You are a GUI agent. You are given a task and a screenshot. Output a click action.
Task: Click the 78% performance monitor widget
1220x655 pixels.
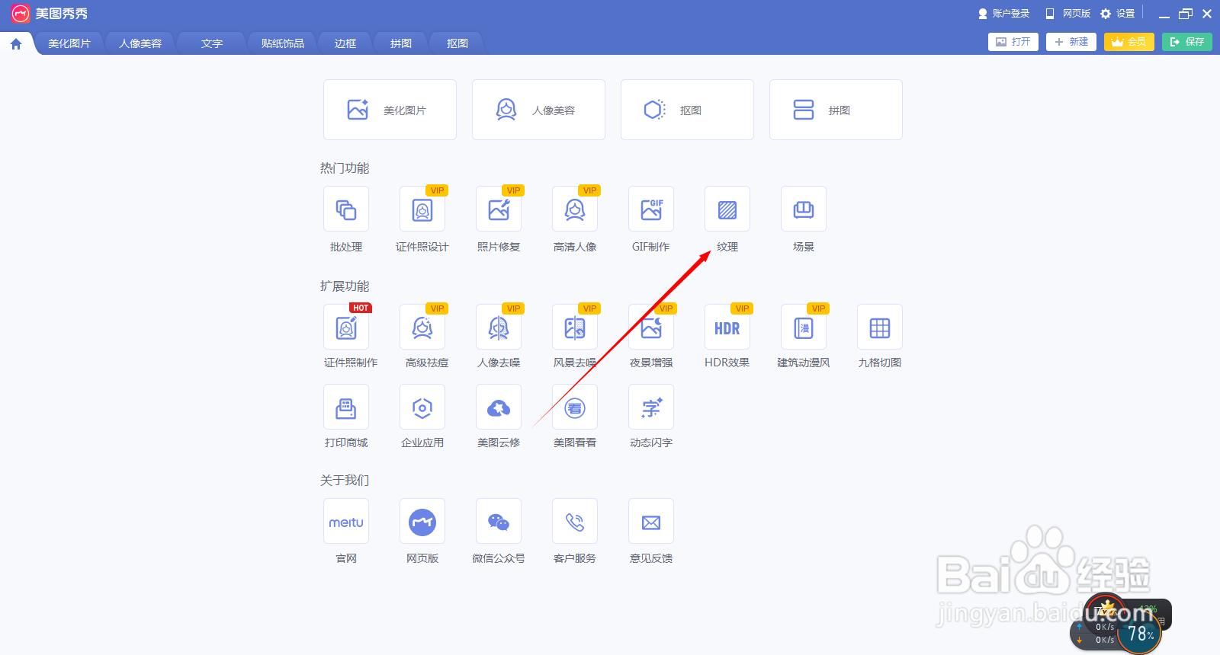[x=1141, y=633]
